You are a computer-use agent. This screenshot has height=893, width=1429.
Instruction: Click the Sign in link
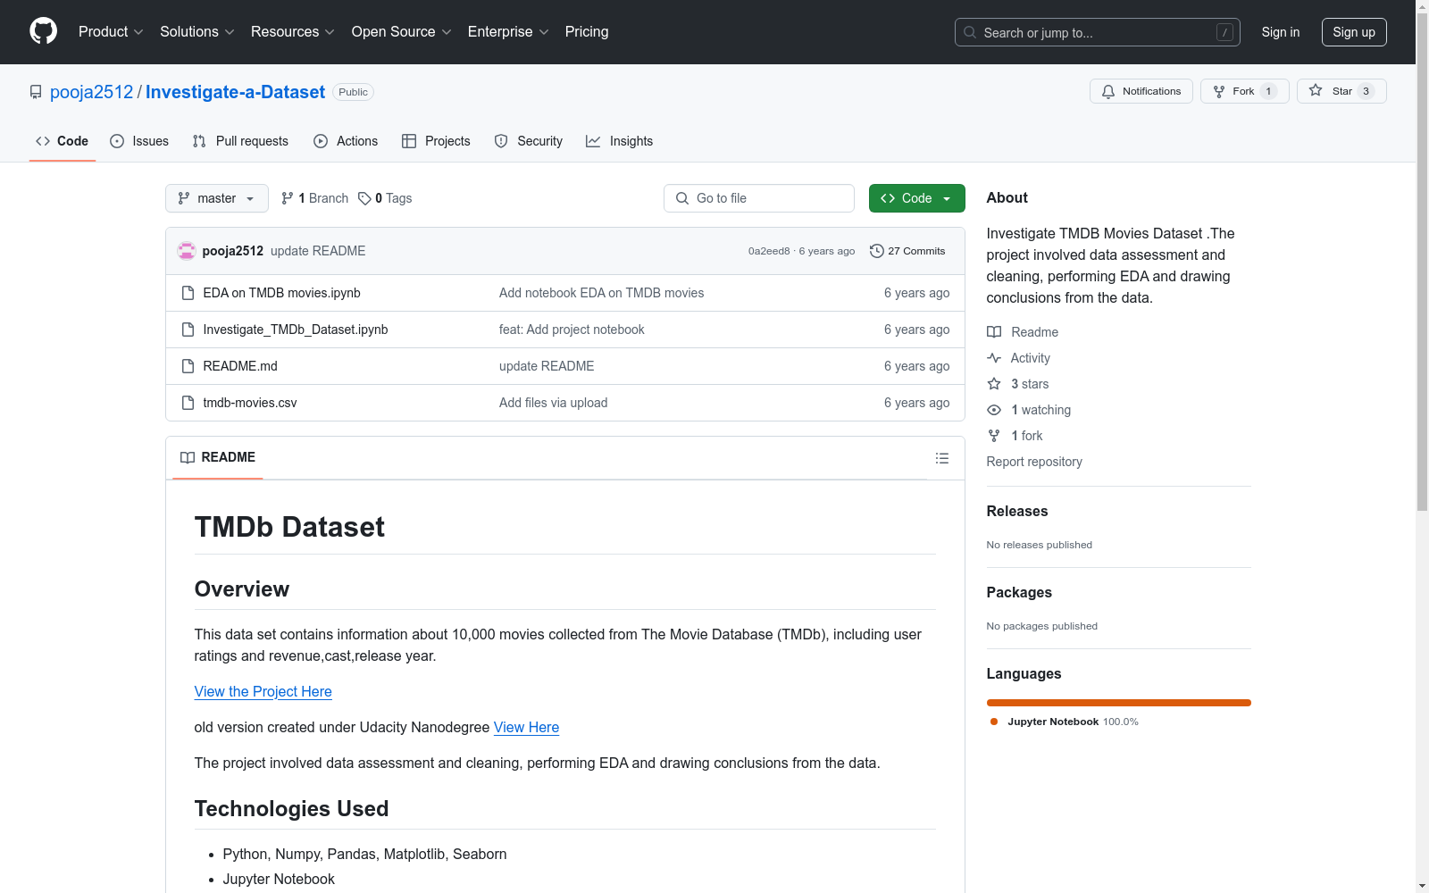click(1281, 32)
